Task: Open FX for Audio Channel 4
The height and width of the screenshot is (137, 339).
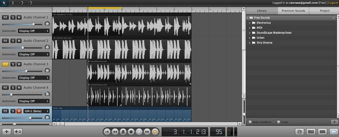Action: [x=5, y=88]
